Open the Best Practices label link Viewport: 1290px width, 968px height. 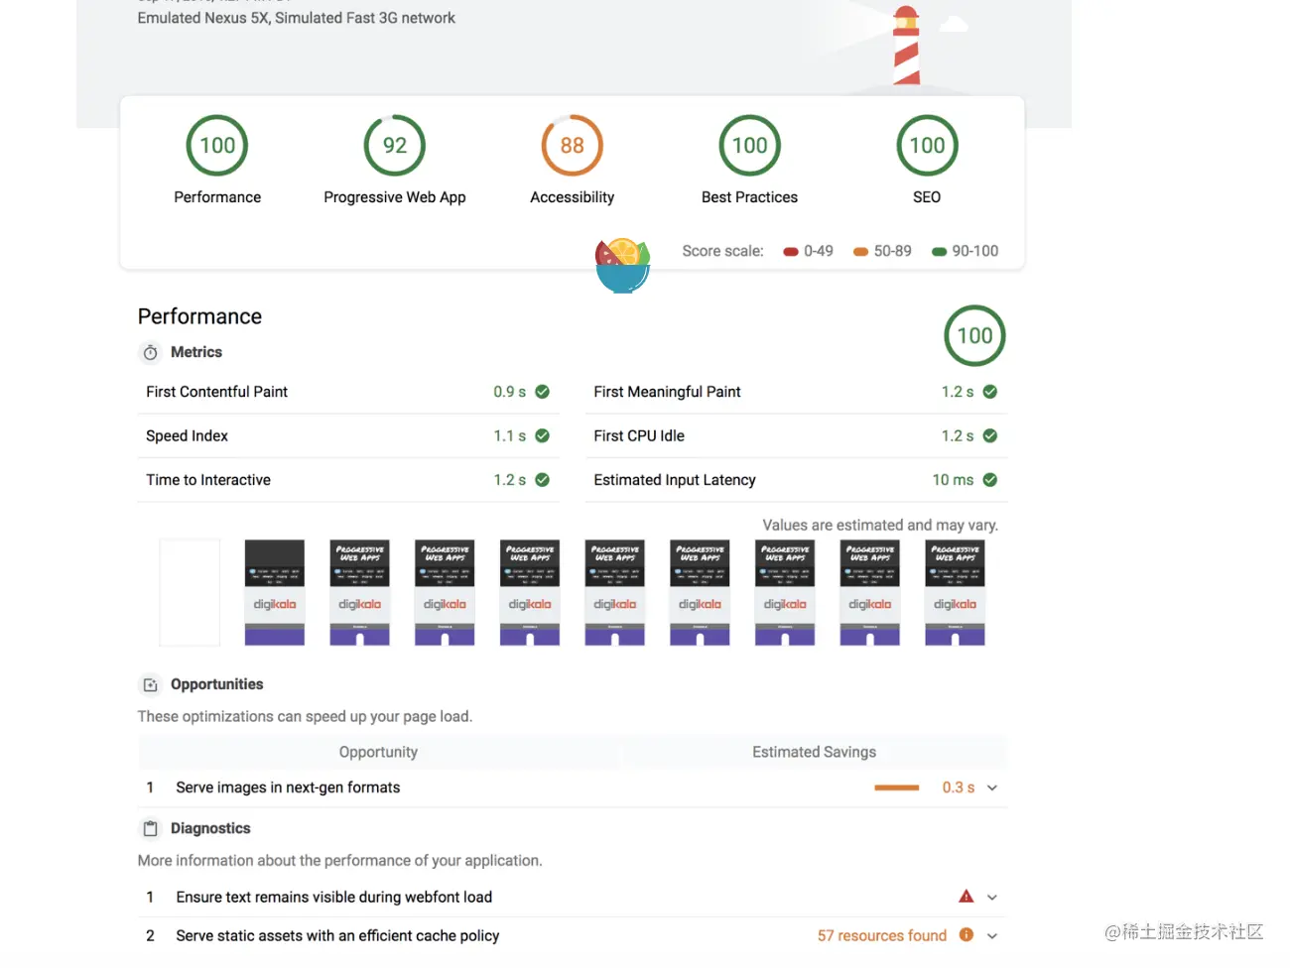(750, 197)
